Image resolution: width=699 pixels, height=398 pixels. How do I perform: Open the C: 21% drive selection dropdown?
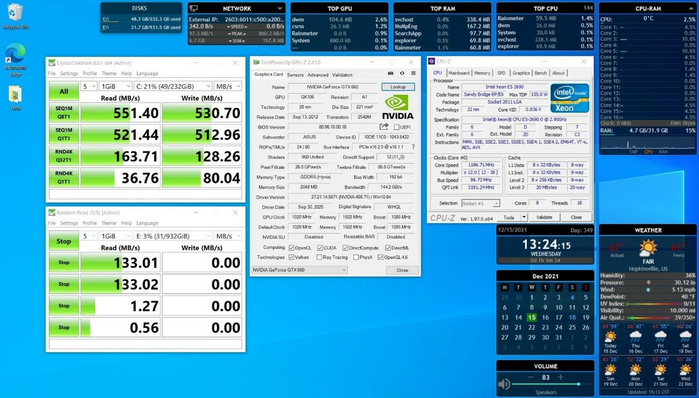[172, 86]
